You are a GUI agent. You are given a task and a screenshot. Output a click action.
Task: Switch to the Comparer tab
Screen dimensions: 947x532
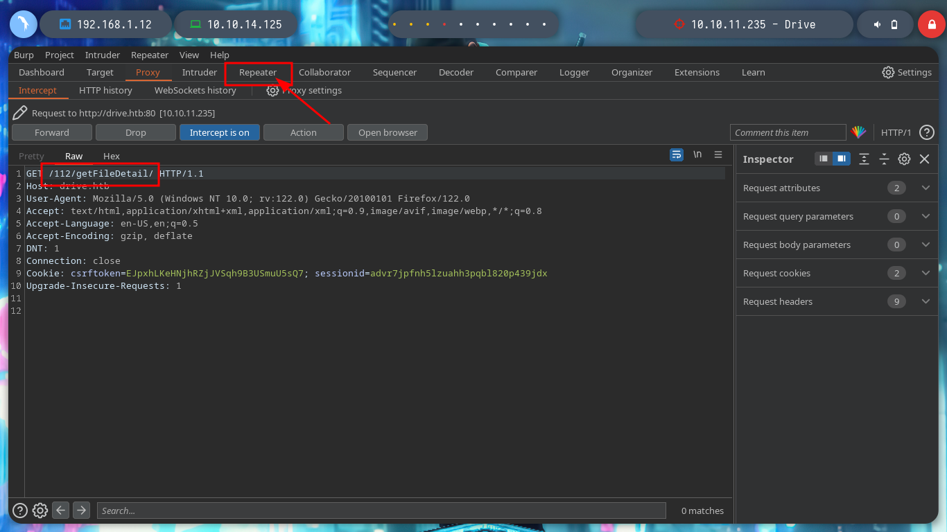(x=516, y=72)
